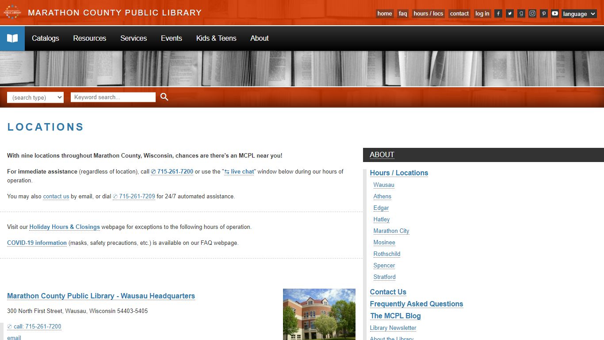Viewport: 604px width, 340px height.
Task: Open the Instagram icon
Action: [532, 14]
